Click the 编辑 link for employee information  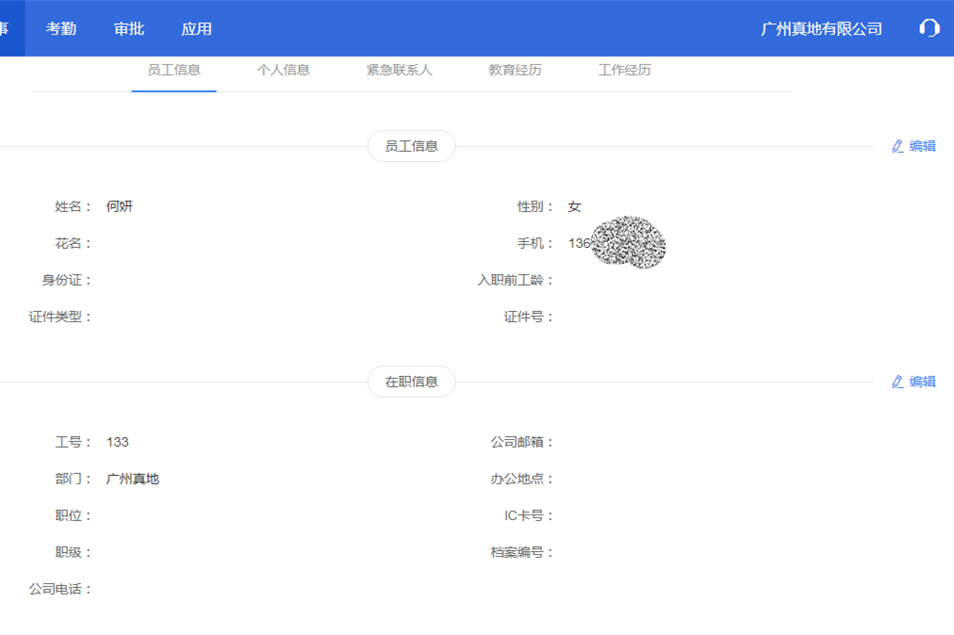pos(921,146)
